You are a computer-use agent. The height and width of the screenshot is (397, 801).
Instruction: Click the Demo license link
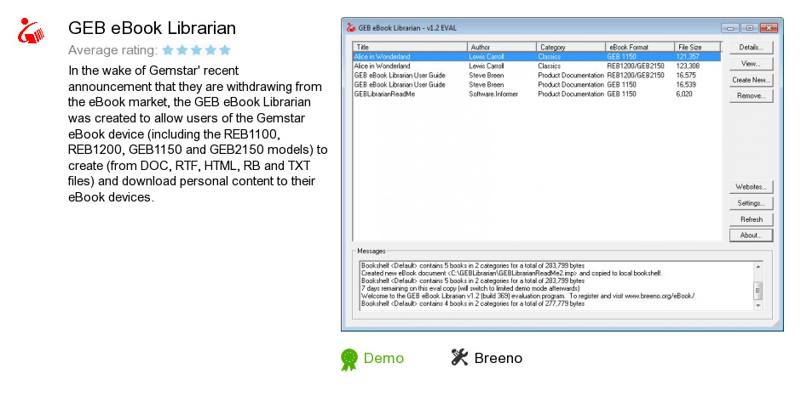tap(383, 358)
